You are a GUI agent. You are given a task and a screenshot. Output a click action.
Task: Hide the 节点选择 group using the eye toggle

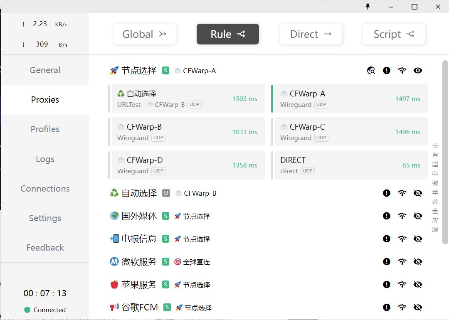tap(418, 70)
